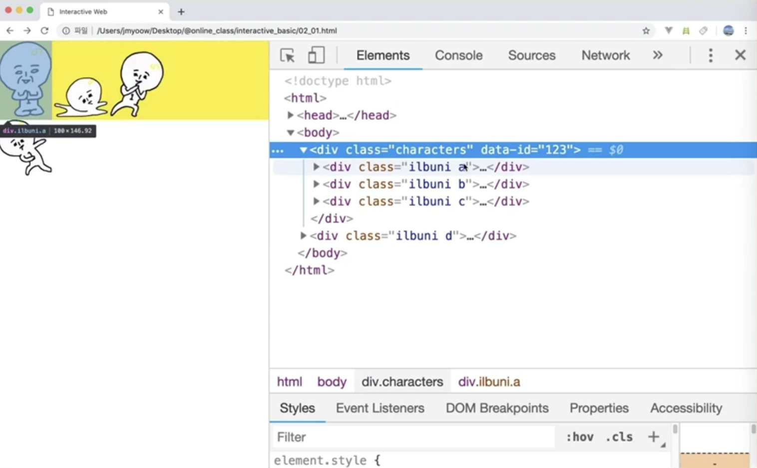
Task: Select the doctype html line
Action: pyautogui.click(x=338, y=81)
